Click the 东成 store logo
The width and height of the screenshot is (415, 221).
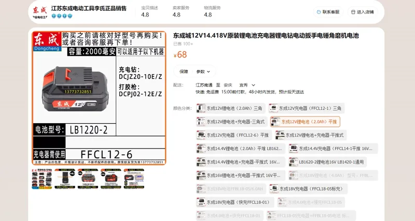click(x=40, y=12)
